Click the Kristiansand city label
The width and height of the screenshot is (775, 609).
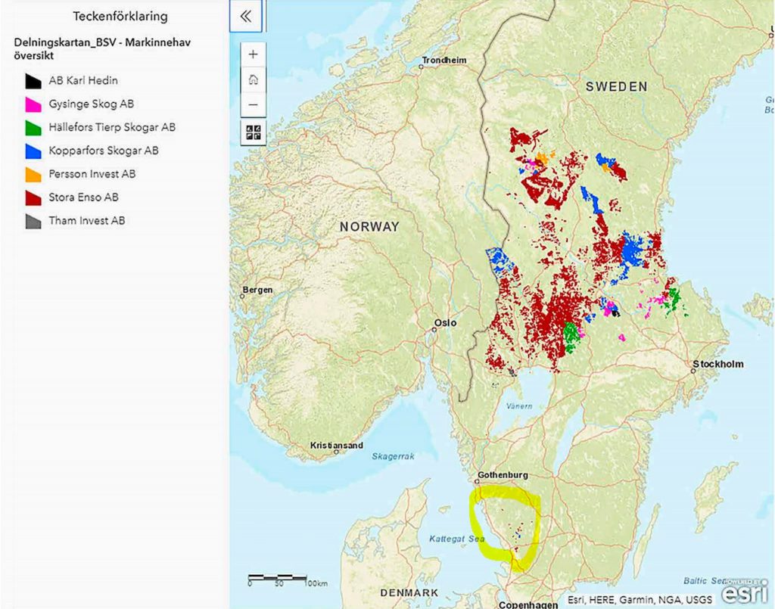[x=337, y=446]
